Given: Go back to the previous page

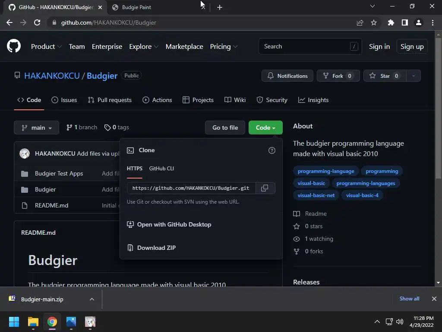Looking at the screenshot, I should pos(9,22).
